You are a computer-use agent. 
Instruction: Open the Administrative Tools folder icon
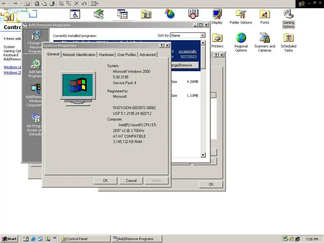[146, 14]
